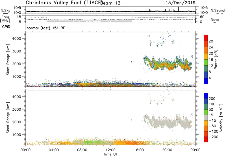This screenshot has width=226, height=156.
Task: Click the '60' Nave axis tick
Action: [202, 17]
